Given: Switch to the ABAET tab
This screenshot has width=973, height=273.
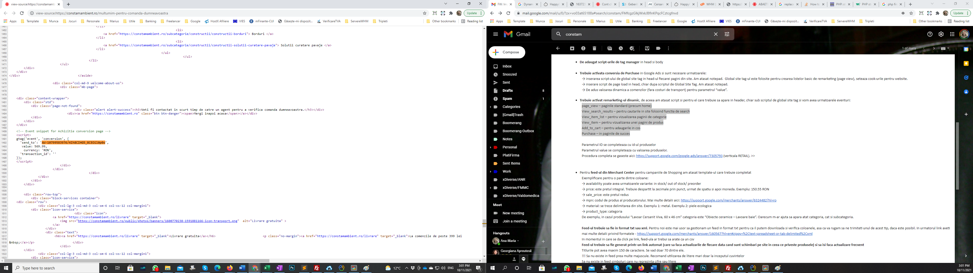Looking at the screenshot, I should (763, 4).
